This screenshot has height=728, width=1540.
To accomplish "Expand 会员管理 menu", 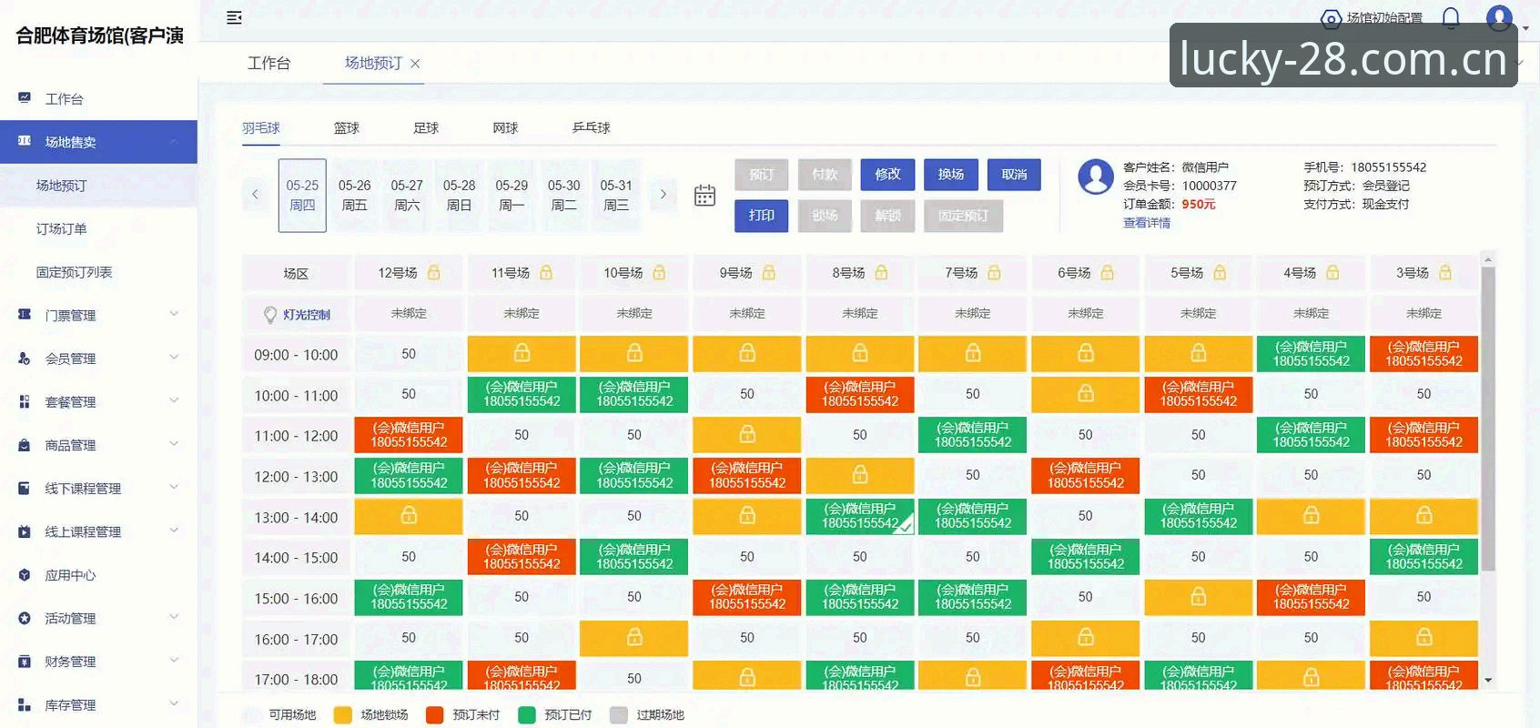I will click(x=98, y=359).
